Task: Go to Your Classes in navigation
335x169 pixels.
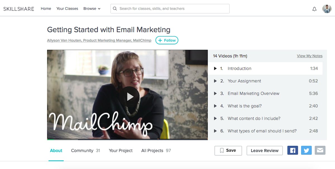Action: [x=67, y=9]
